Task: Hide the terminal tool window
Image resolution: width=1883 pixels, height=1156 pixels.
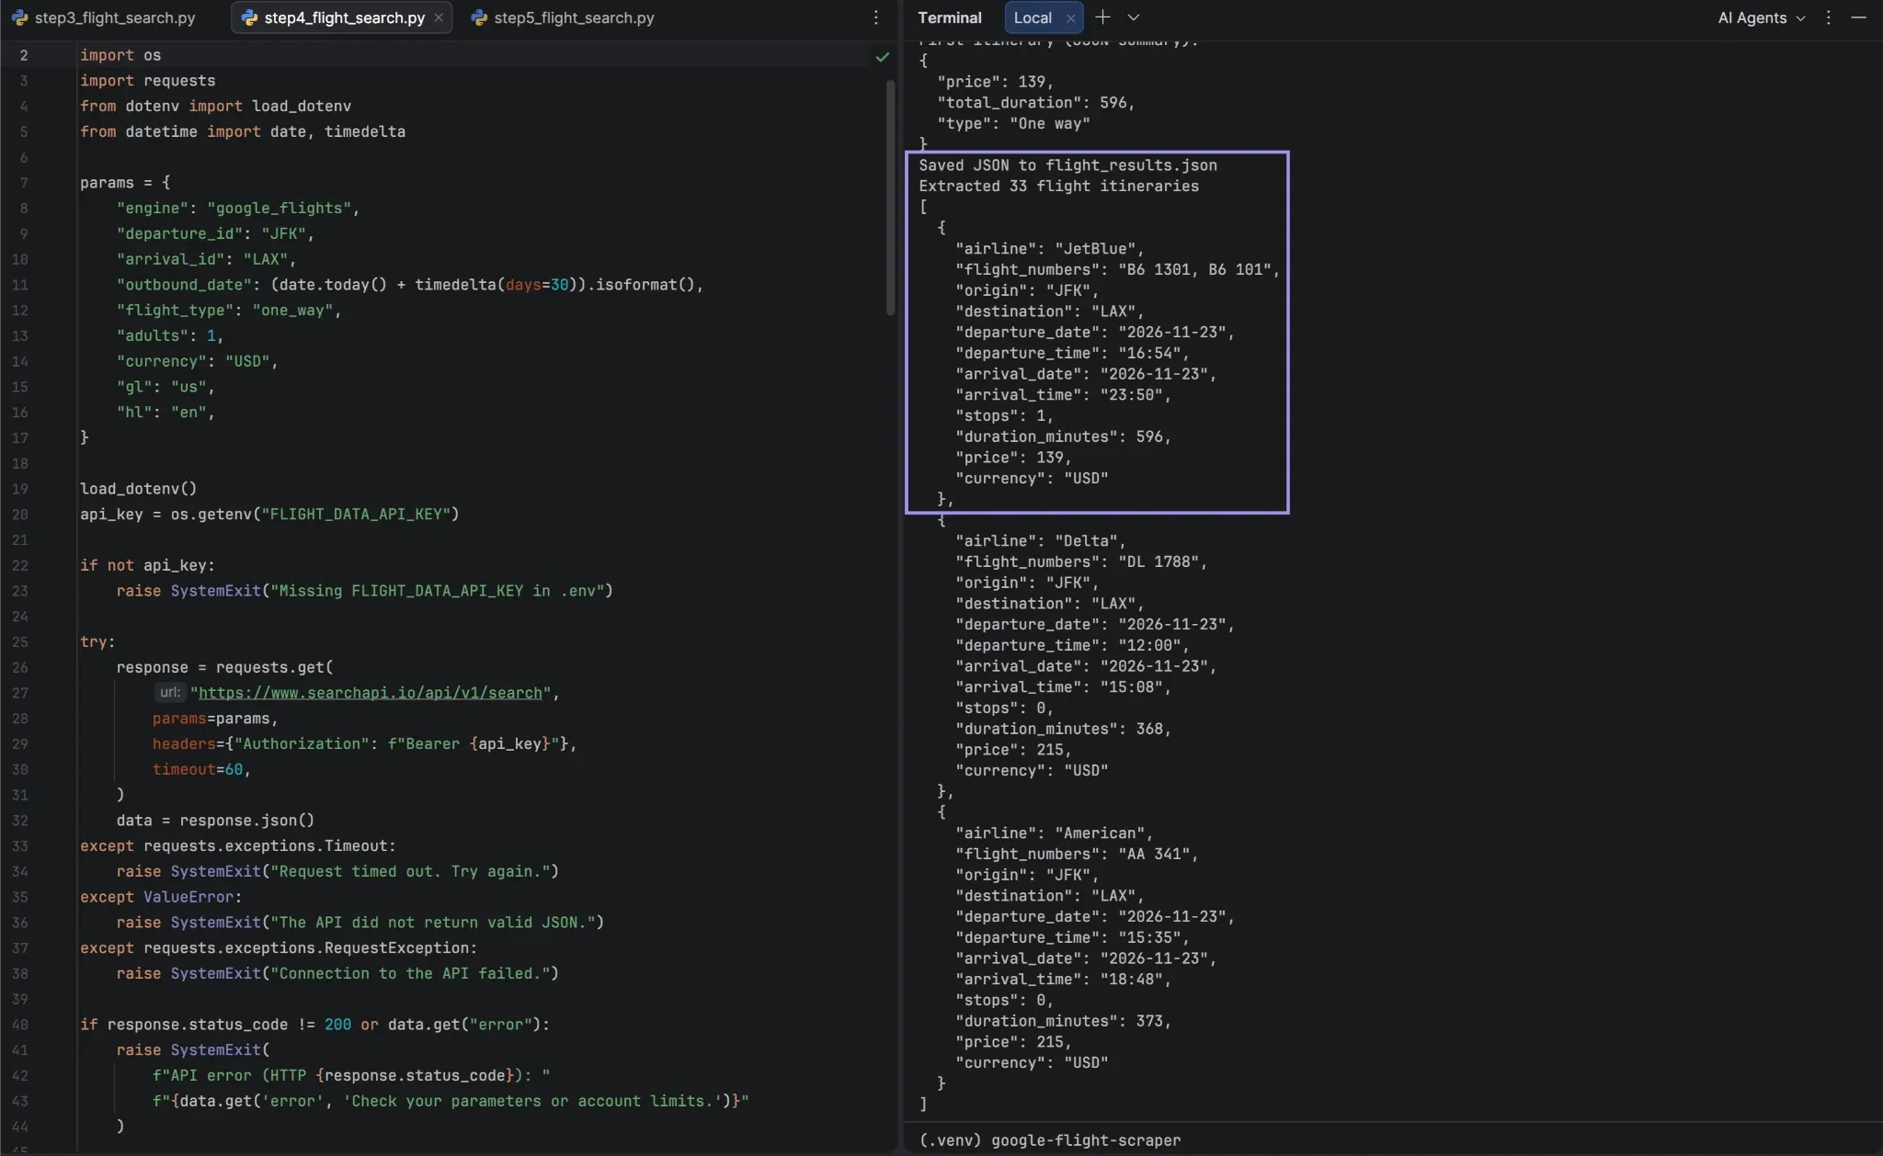Action: click(x=1858, y=17)
